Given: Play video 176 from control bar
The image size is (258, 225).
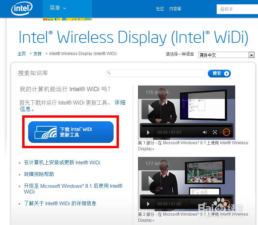Looking at the screenshot, I should [x=148, y=132].
